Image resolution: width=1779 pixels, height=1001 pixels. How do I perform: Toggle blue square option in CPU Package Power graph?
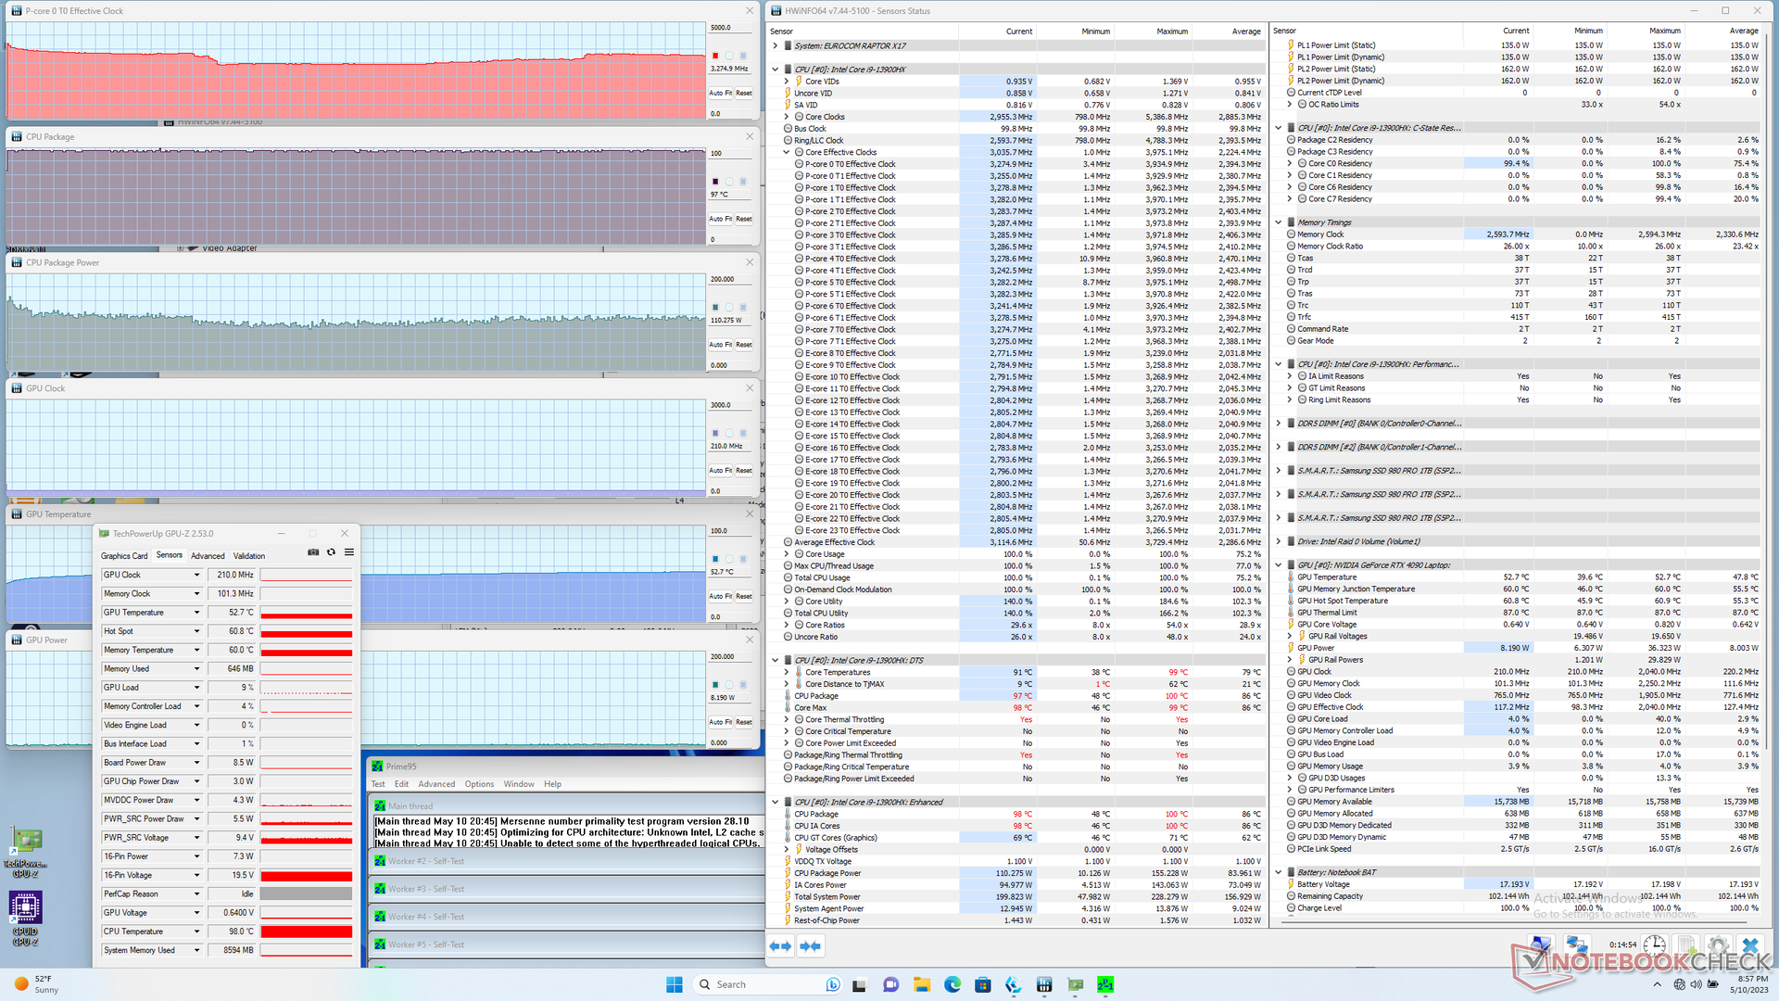[x=743, y=308]
